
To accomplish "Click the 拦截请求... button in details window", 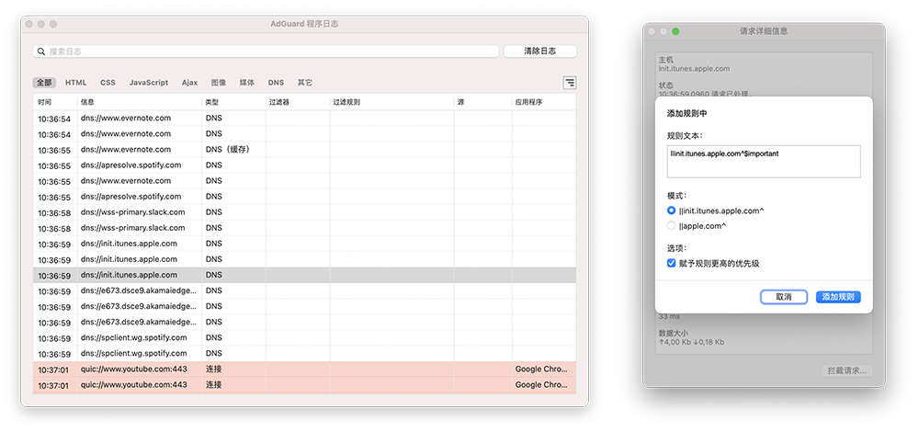I will pos(847,371).
